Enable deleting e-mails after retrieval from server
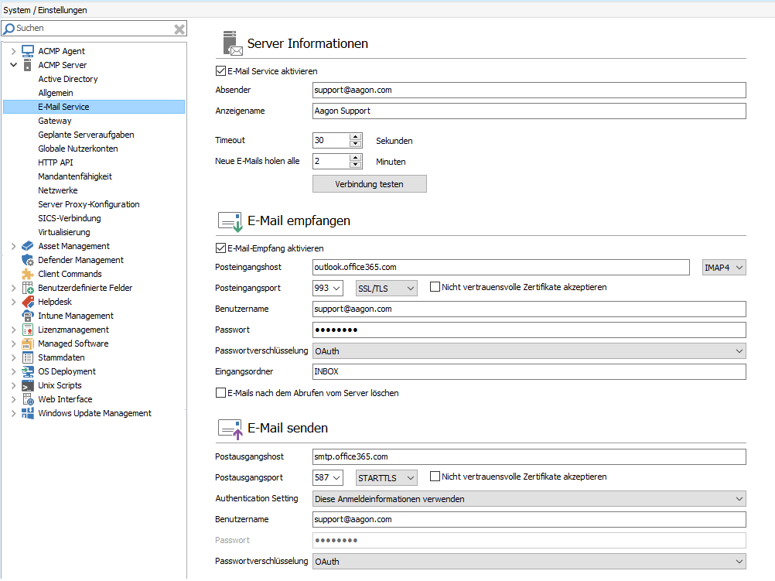 (220, 393)
